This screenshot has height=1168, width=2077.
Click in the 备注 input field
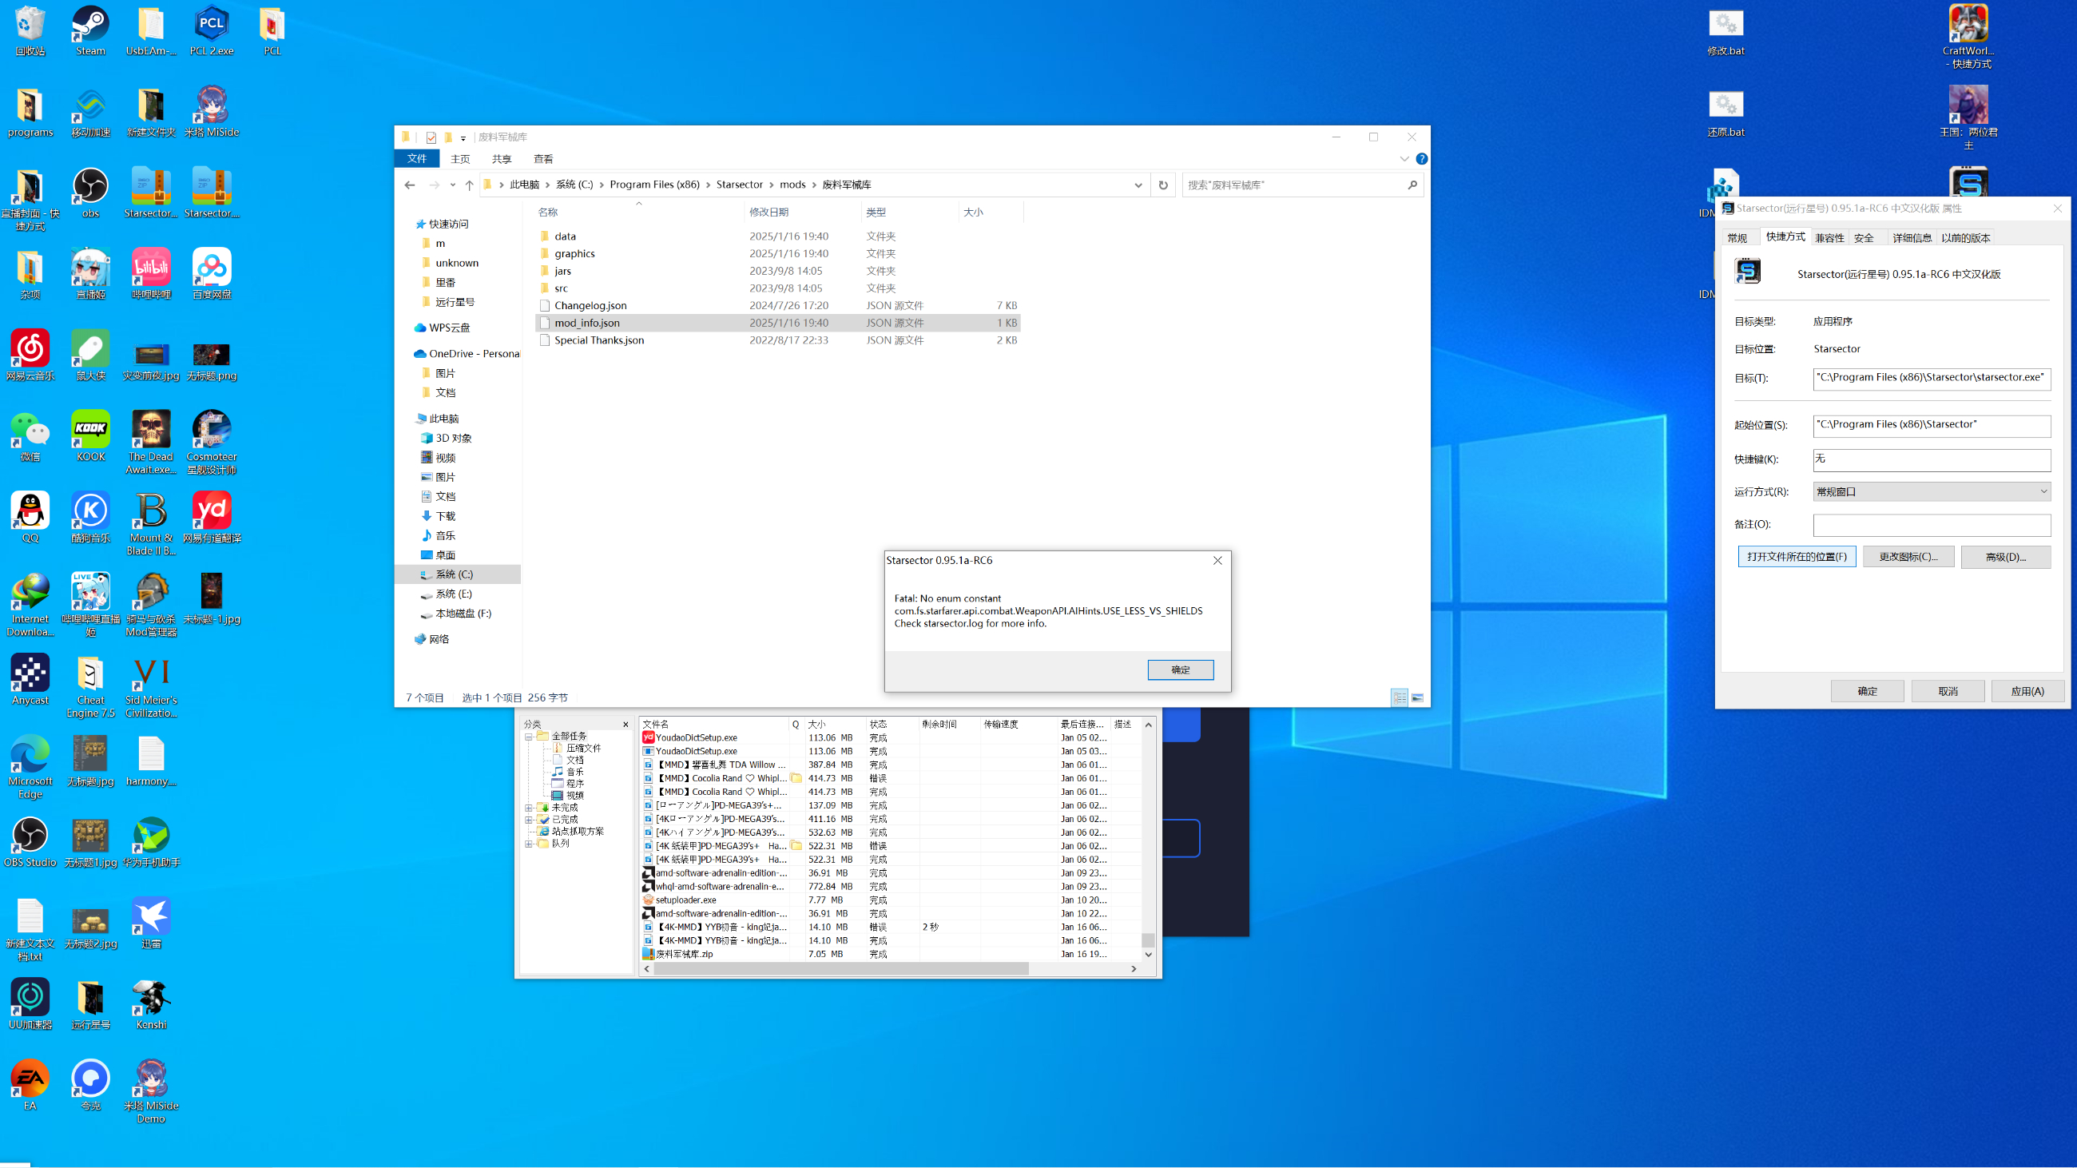click(1931, 525)
